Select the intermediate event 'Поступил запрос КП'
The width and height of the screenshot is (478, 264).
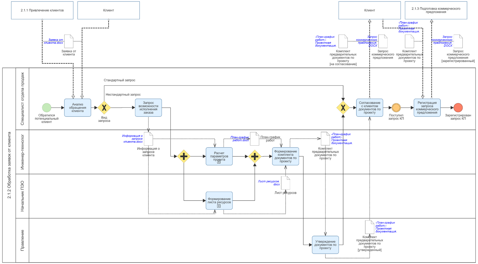coord(396,107)
